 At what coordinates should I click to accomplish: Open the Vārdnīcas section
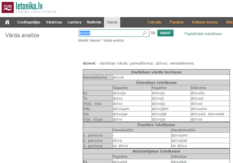tap(54, 22)
